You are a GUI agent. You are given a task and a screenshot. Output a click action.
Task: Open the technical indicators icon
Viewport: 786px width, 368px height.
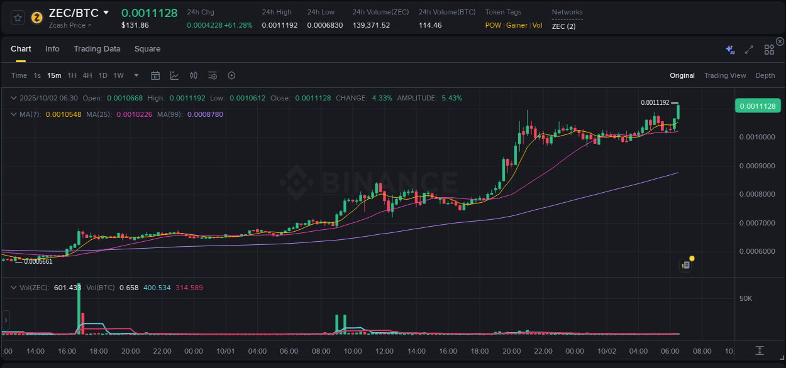(x=194, y=75)
